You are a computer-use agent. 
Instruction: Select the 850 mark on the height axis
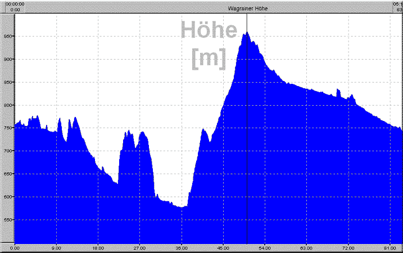coord(6,82)
